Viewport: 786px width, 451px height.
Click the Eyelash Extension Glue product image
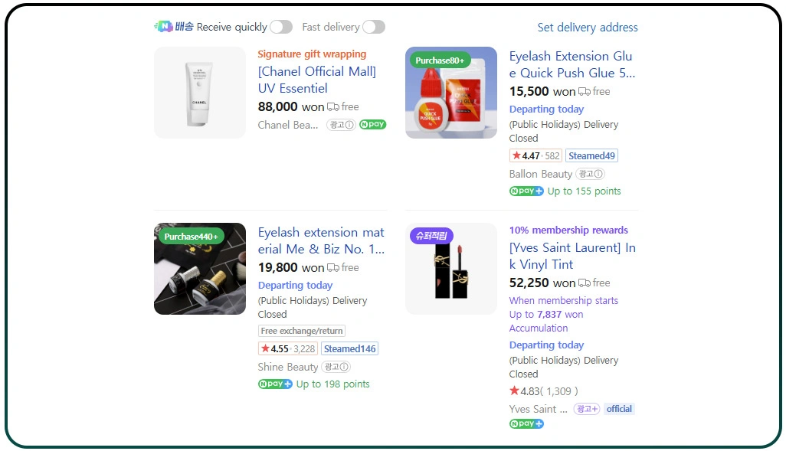click(x=450, y=92)
